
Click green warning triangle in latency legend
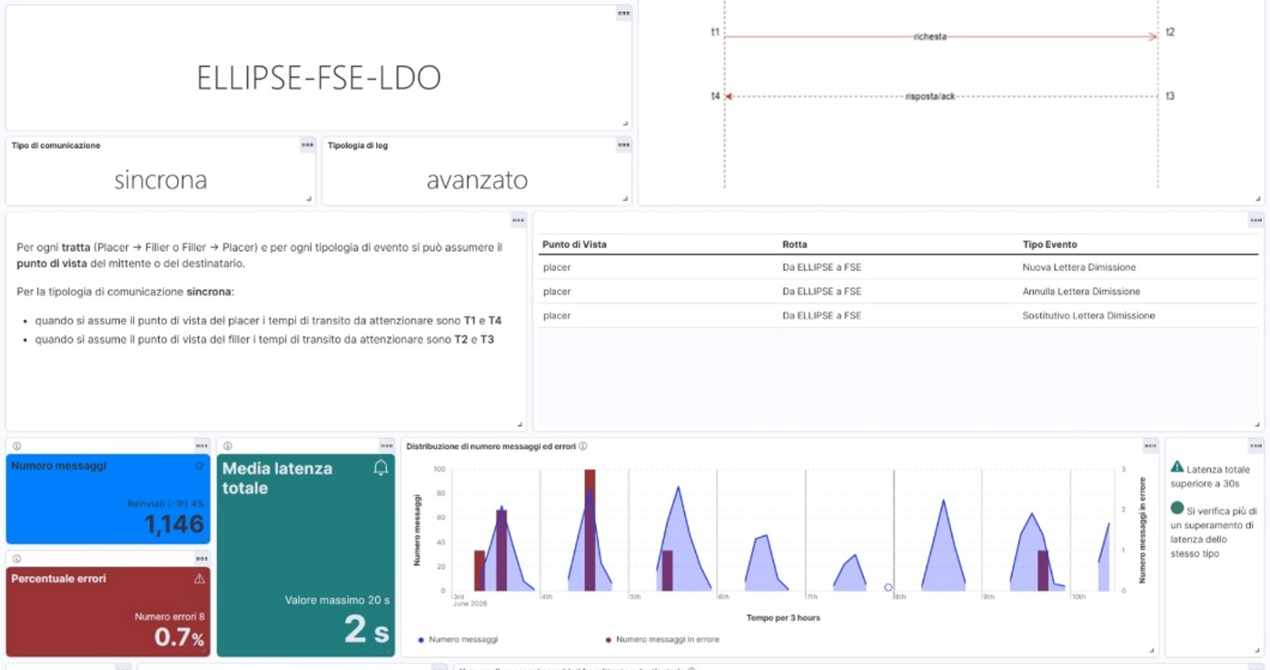pyautogui.click(x=1177, y=467)
